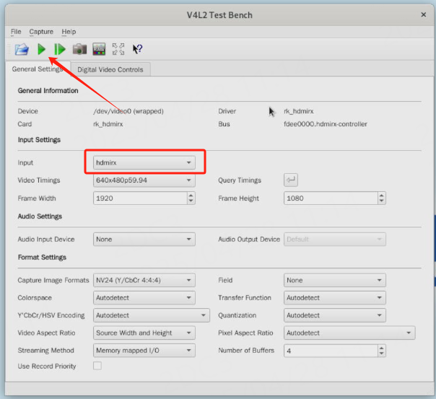Increase Frame Height with up arrow
The width and height of the screenshot is (436, 399).
pyautogui.click(x=381, y=196)
